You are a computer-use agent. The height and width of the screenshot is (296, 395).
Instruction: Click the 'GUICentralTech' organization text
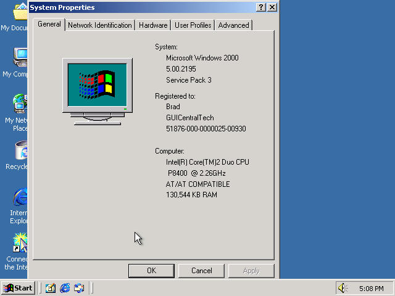[189, 118]
